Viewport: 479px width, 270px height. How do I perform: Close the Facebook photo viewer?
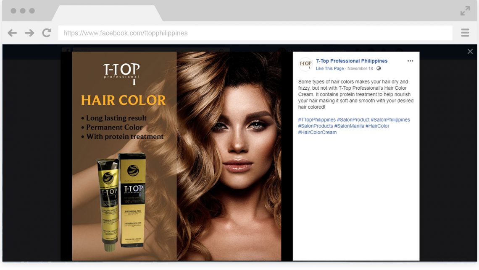pos(470,52)
